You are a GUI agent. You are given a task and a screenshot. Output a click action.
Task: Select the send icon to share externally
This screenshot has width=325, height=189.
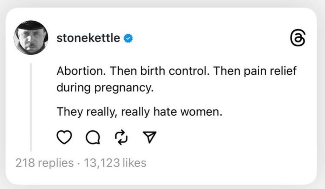pyautogui.click(x=149, y=137)
